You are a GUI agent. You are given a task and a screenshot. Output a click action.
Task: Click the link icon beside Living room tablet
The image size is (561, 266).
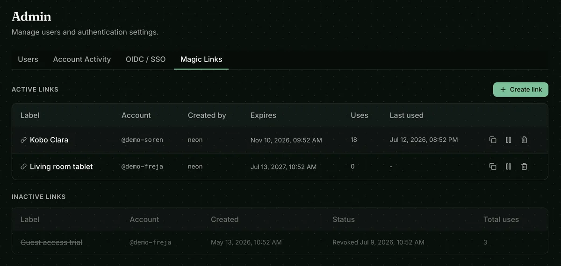click(23, 167)
